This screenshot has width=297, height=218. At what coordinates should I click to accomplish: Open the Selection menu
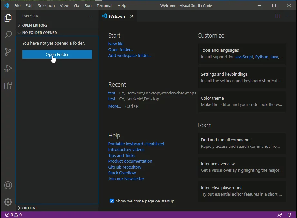click(x=46, y=6)
